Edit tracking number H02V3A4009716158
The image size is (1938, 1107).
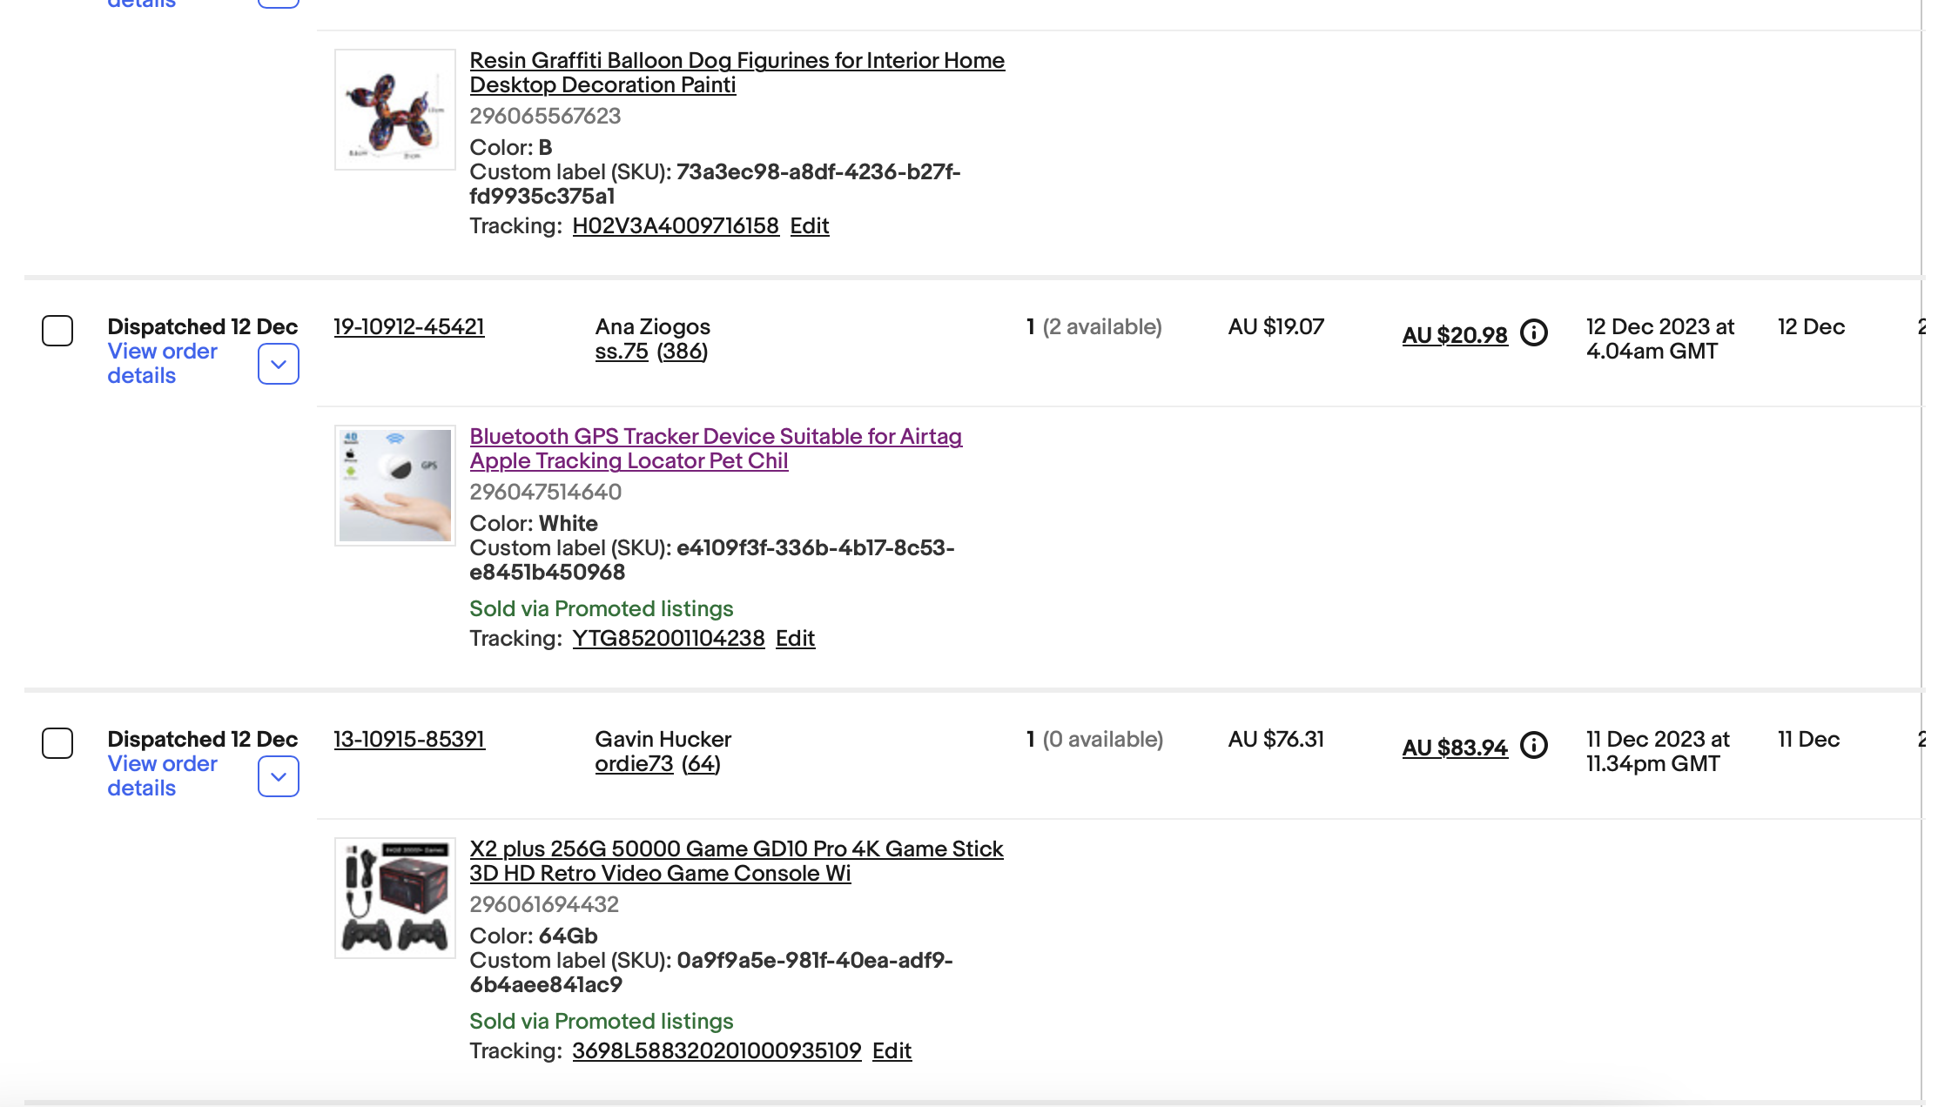pos(810,226)
